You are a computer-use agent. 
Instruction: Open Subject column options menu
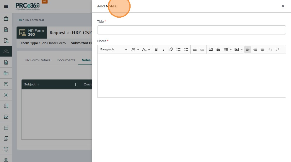tap(75, 85)
